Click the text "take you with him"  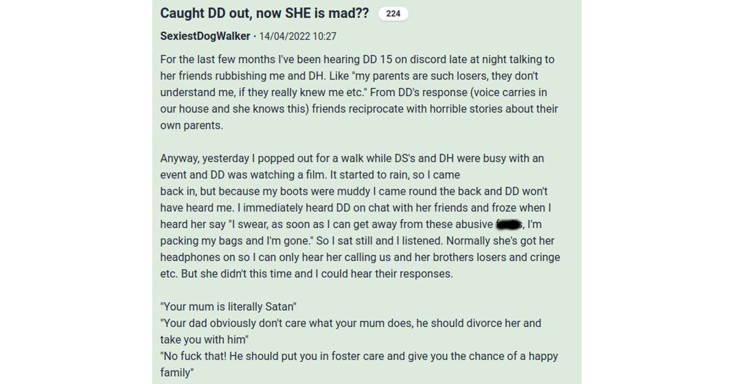[203, 339]
